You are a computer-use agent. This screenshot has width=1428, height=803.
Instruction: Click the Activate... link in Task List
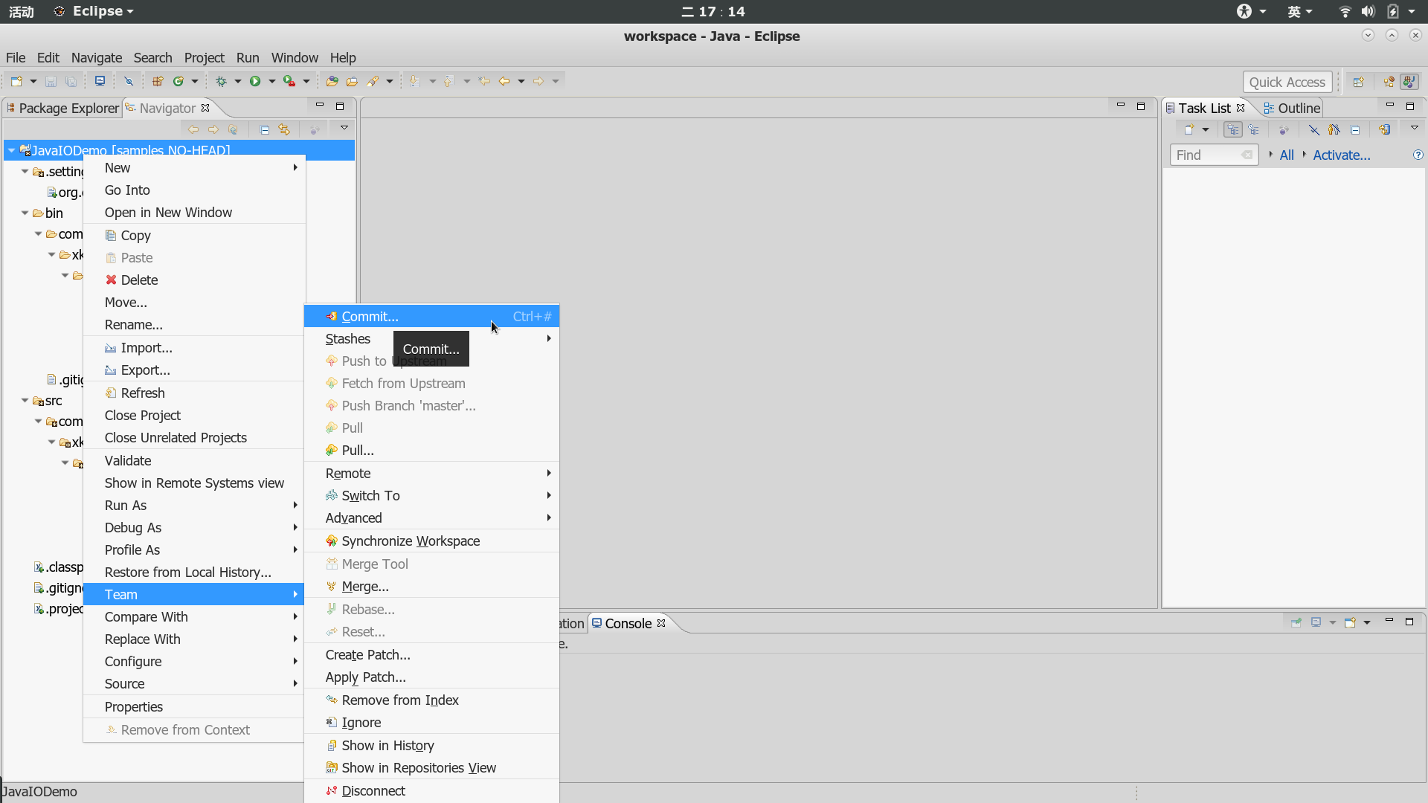(1341, 155)
